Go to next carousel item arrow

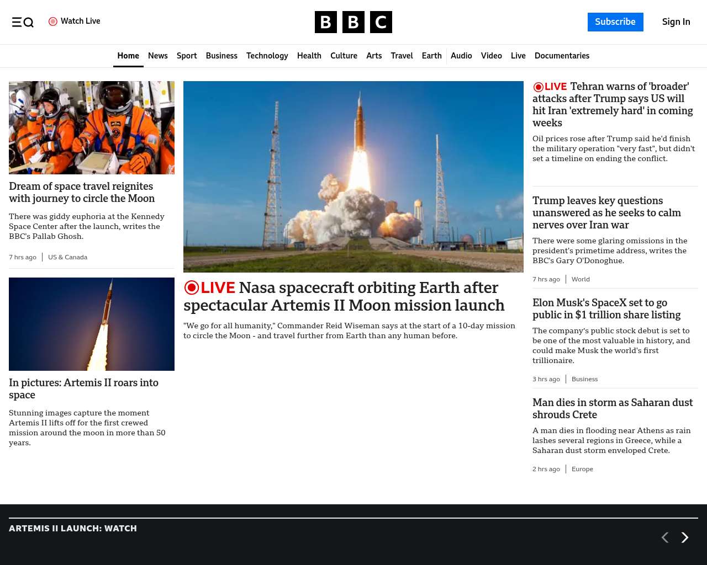[685, 537]
